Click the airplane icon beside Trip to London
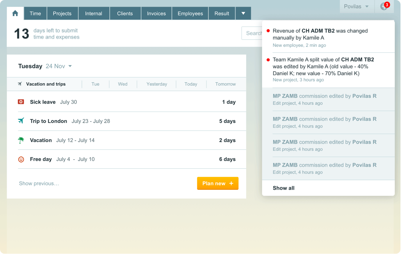The width and height of the screenshot is (403, 254). (x=21, y=121)
